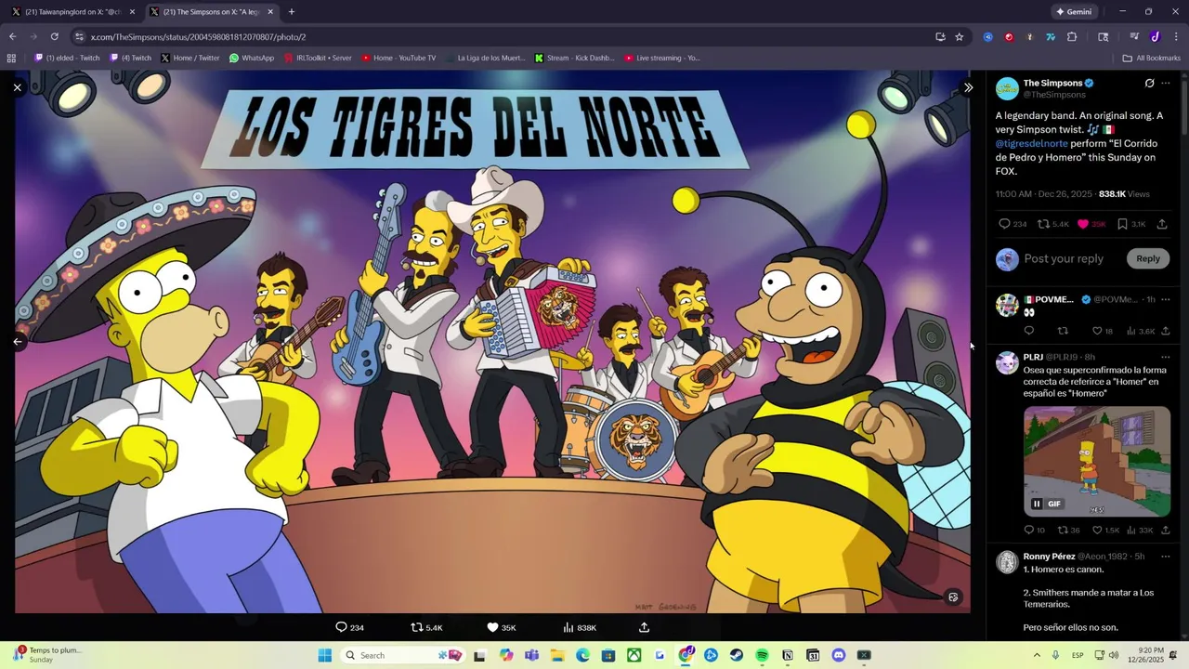This screenshot has height=669, width=1189.
Task: Click the address bar URL
Action: (x=198, y=36)
